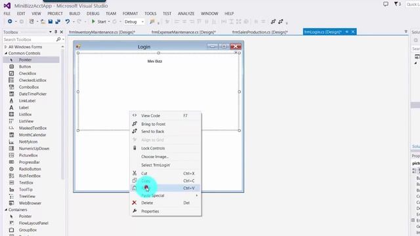Collapse the Containers toolbox group
Image resolution: width=420 pixels, height=236 pixels.
6,210
